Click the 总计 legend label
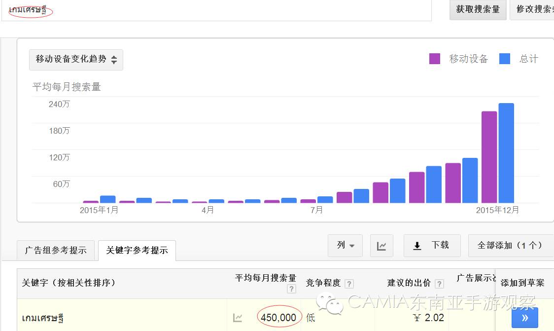 pos(528,59)
